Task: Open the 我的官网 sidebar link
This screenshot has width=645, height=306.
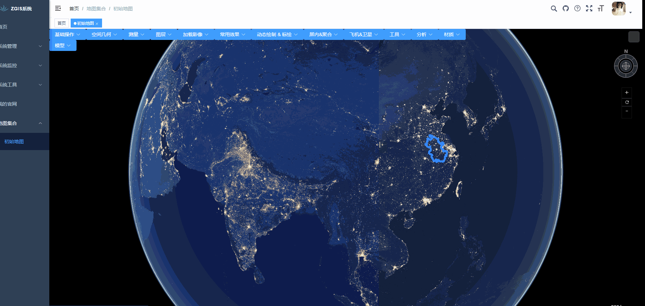Action: tap(24, 104)
